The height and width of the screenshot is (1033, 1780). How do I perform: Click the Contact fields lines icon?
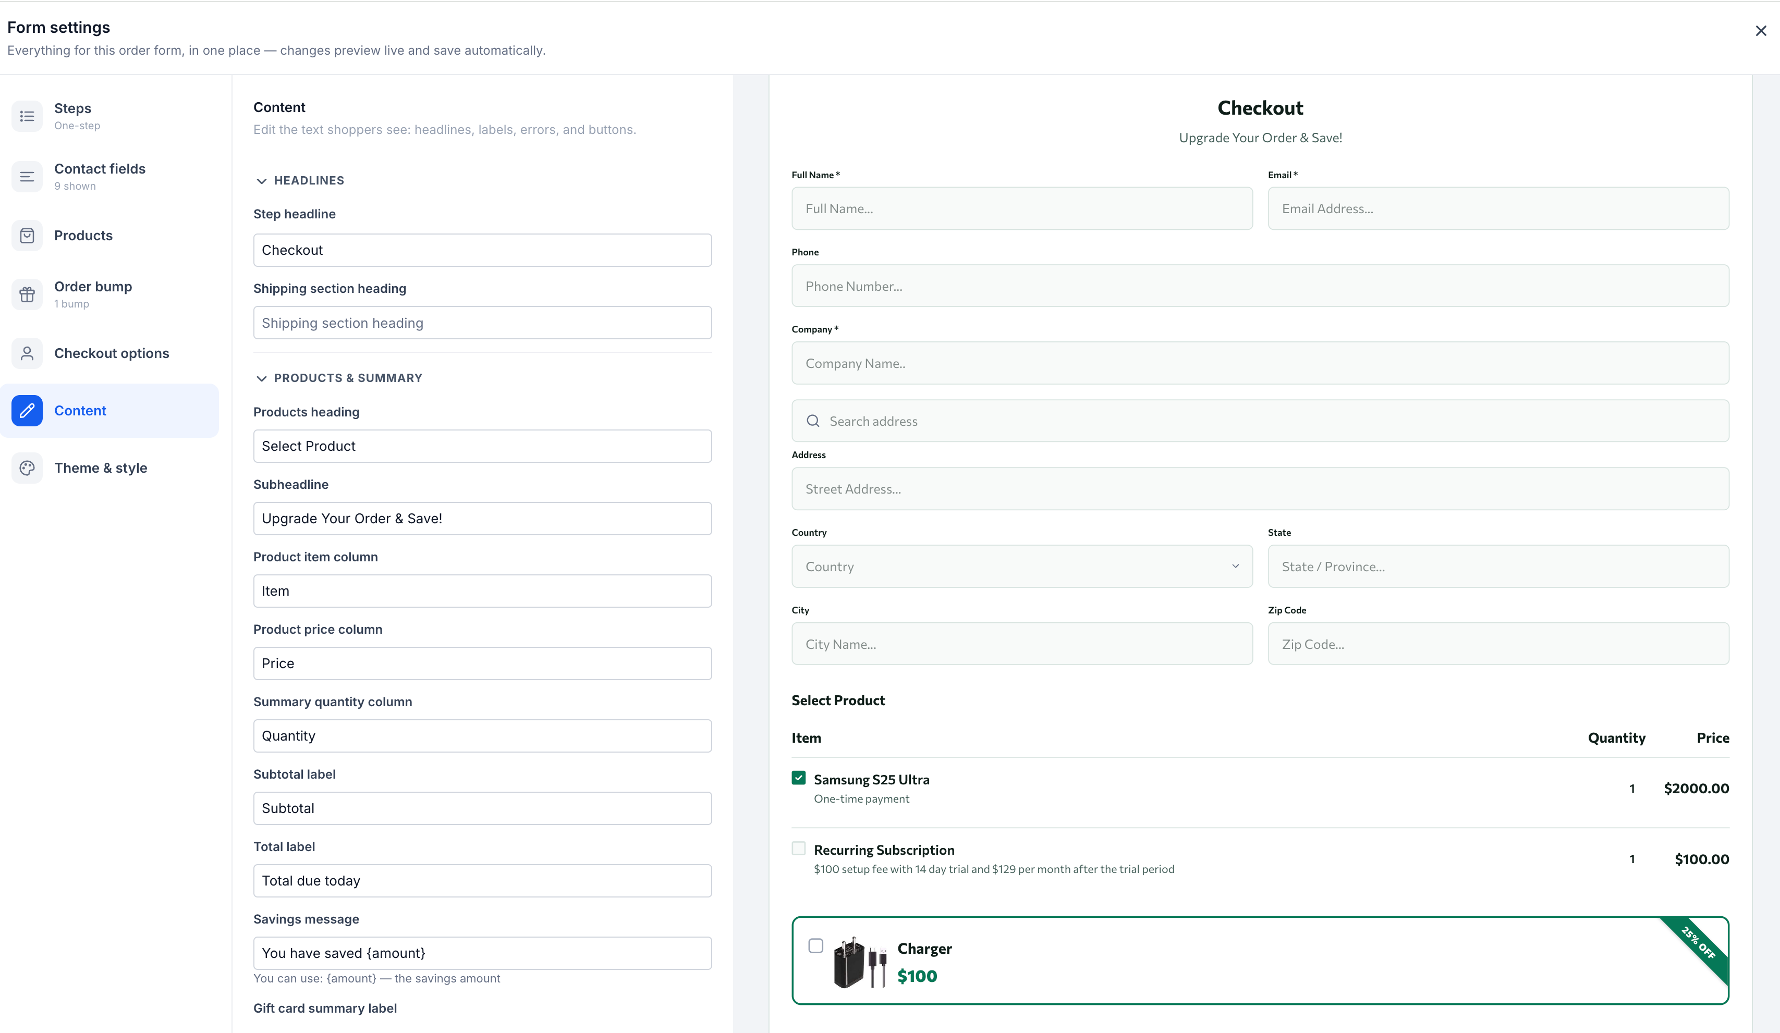tap(27, 177)
